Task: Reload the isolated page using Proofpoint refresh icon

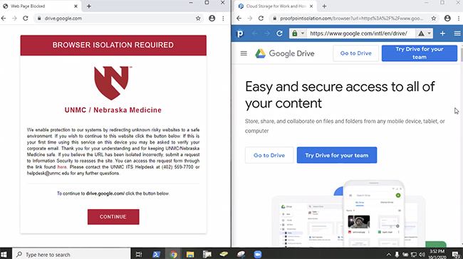Action: pyautogui.click(x=279, y=33)
